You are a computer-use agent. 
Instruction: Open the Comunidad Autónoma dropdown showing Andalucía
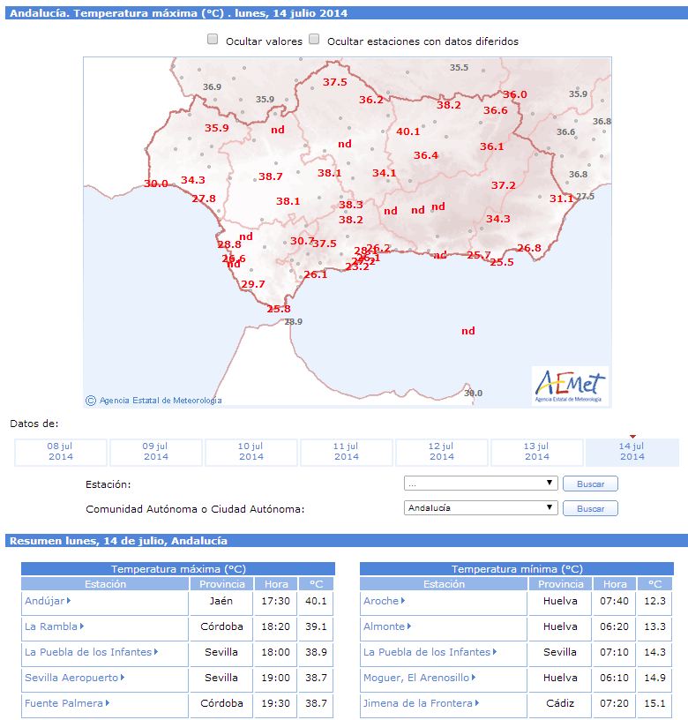coord(481,508)
